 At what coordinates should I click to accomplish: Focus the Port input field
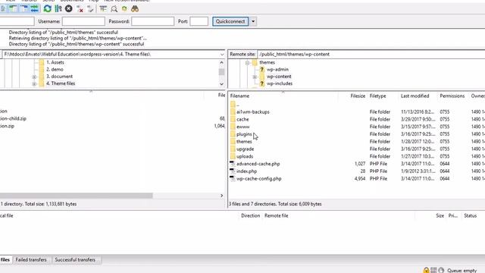[x=199, y=21]
